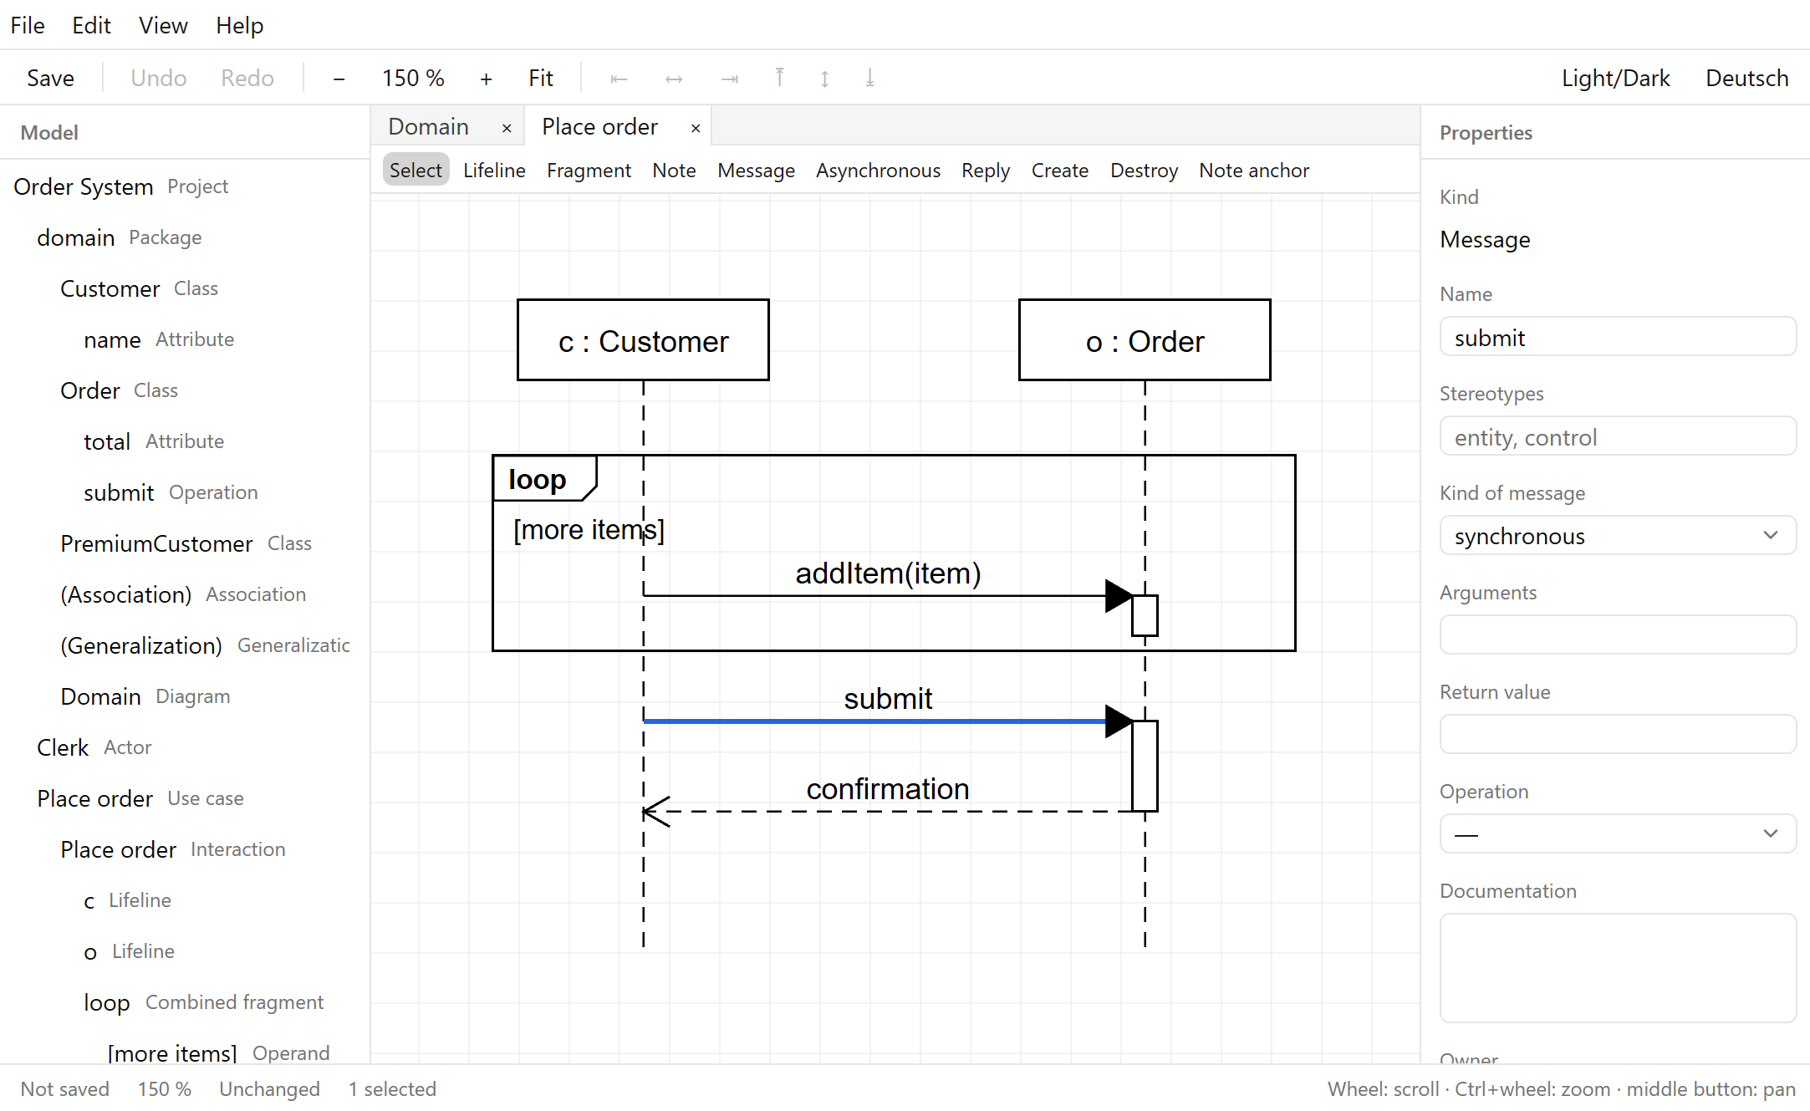
Task: Click the align bottom icon in toolbar
Action: click(x=869, y=78)
